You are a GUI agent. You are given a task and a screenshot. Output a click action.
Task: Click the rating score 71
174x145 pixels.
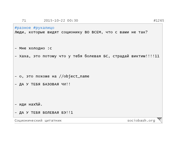pyautogui.click(x=24, y=20)
